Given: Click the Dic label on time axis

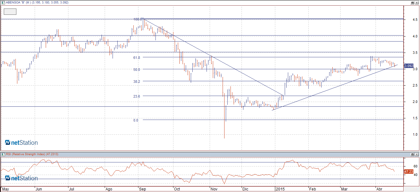Looking at the screenshot, I should [245, 189].
